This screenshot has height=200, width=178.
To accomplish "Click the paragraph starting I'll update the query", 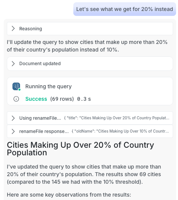I will tap(87, 46).
